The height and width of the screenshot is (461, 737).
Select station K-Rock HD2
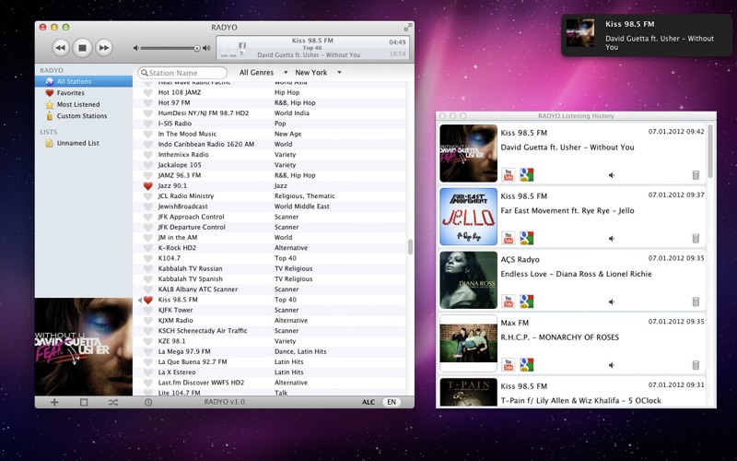click(x=269, y=248)
